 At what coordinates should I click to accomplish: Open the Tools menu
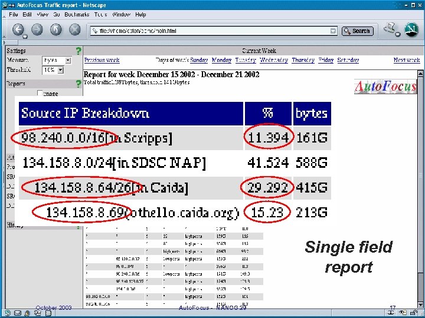pos(100,15)
